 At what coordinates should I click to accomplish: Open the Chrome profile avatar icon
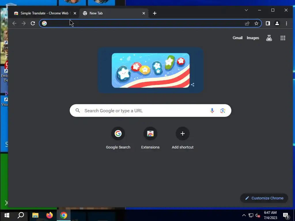click(277, 23)
